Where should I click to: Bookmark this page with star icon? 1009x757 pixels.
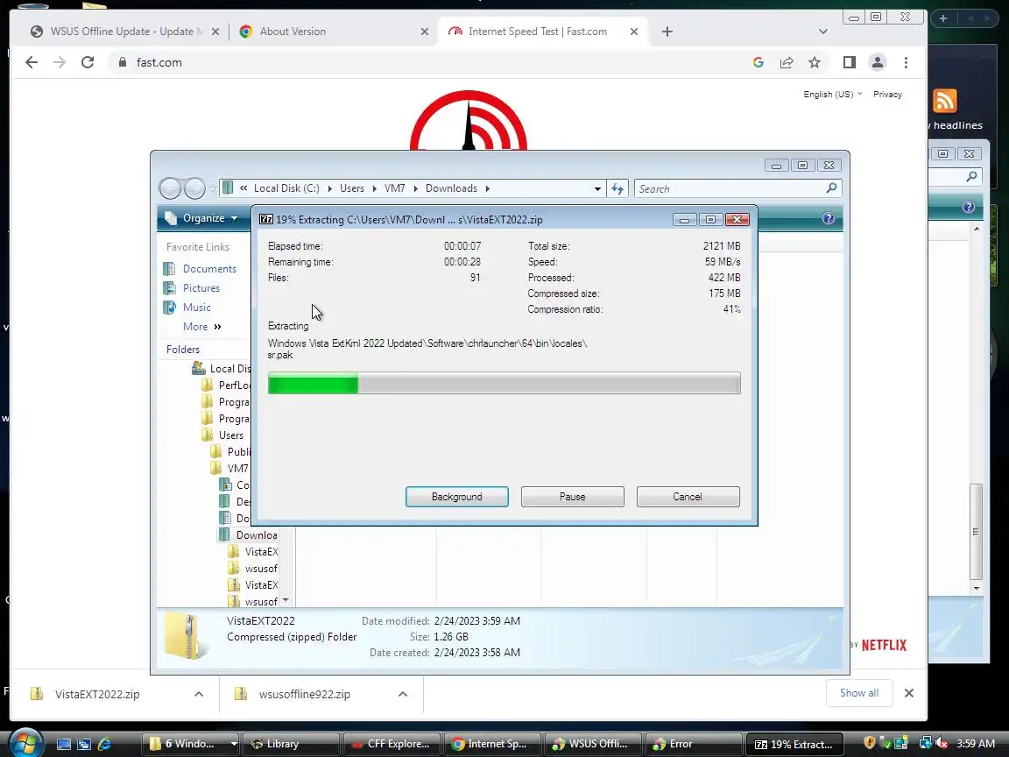click(815, 62)
